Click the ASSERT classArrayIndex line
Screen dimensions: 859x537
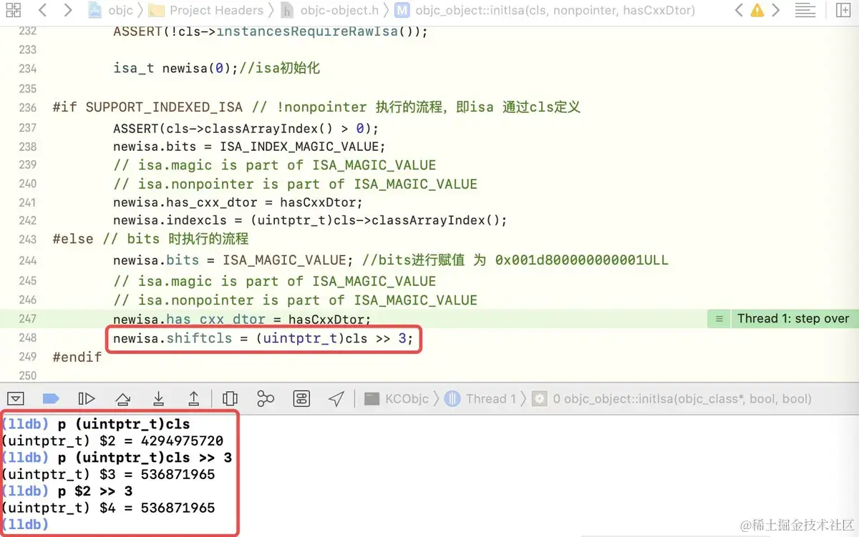click(246, 128)
